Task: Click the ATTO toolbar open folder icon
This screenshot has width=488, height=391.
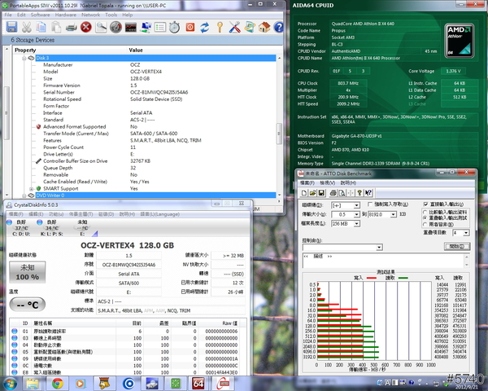Action: point(313,193)
